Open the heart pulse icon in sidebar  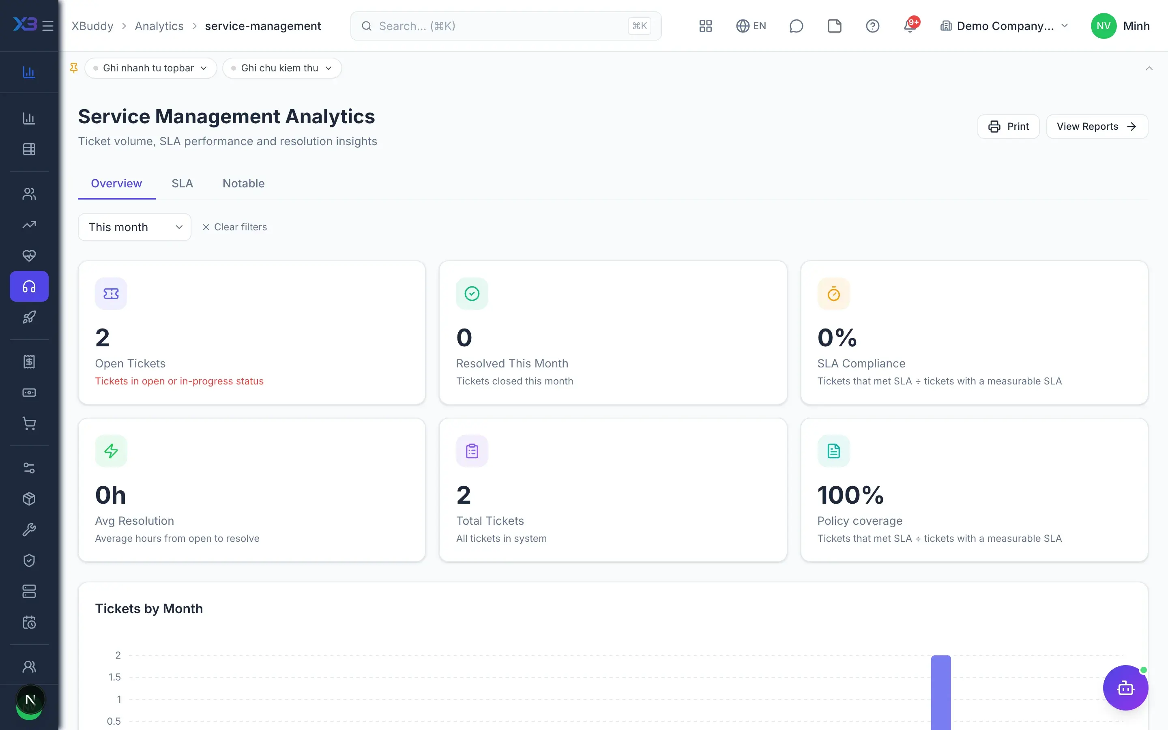click(29, 255)
